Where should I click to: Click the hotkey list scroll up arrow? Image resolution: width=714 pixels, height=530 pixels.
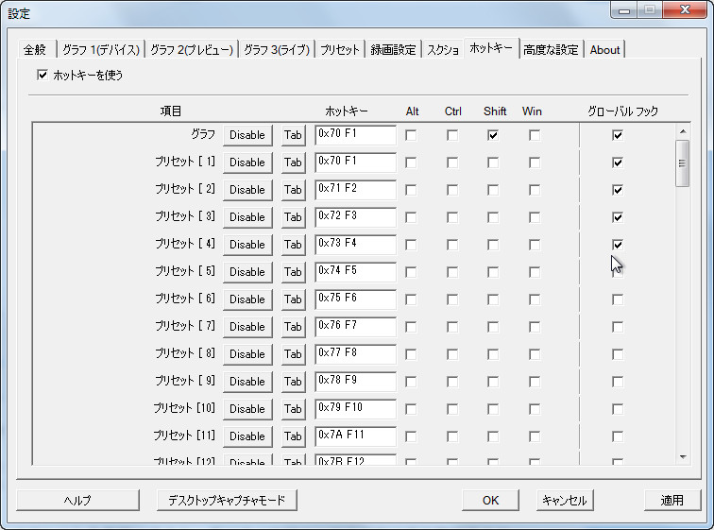coord(683,131)
